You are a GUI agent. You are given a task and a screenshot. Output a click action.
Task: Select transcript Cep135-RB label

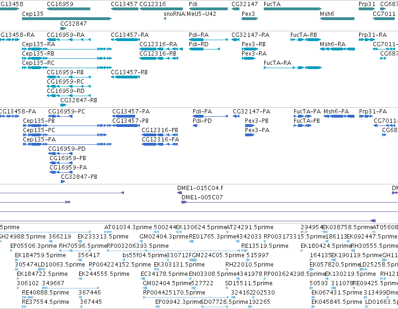point(38,54)
